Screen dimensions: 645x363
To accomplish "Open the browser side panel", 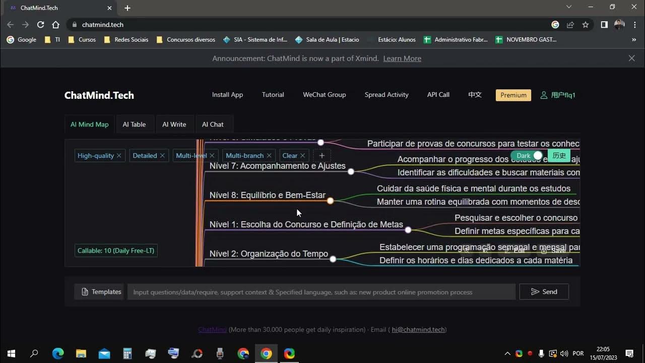I will 604,25.
